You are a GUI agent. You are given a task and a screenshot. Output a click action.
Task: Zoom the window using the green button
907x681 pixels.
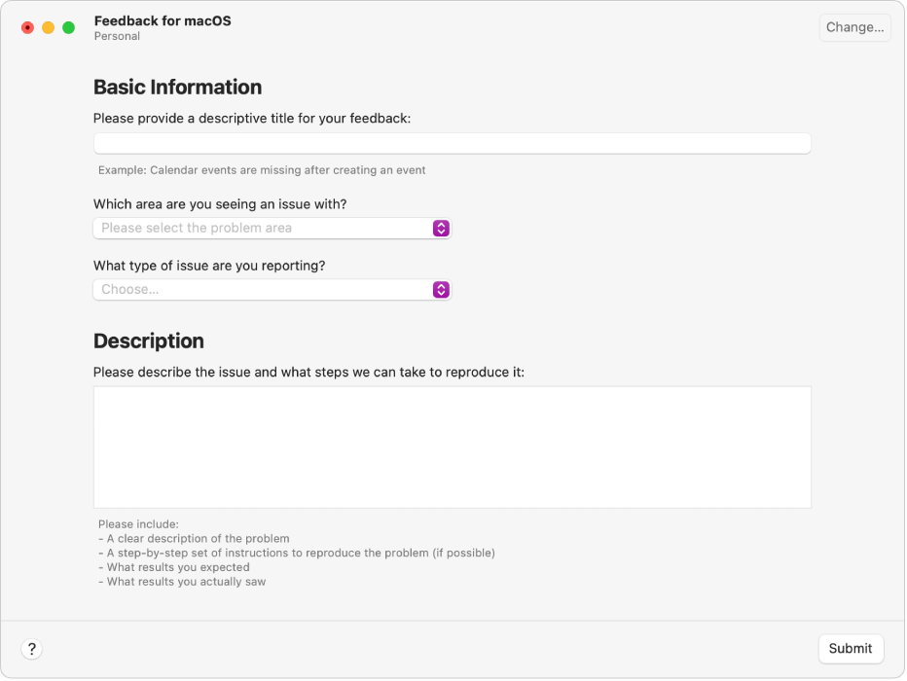pyautogui.click(x=68, y=27)
